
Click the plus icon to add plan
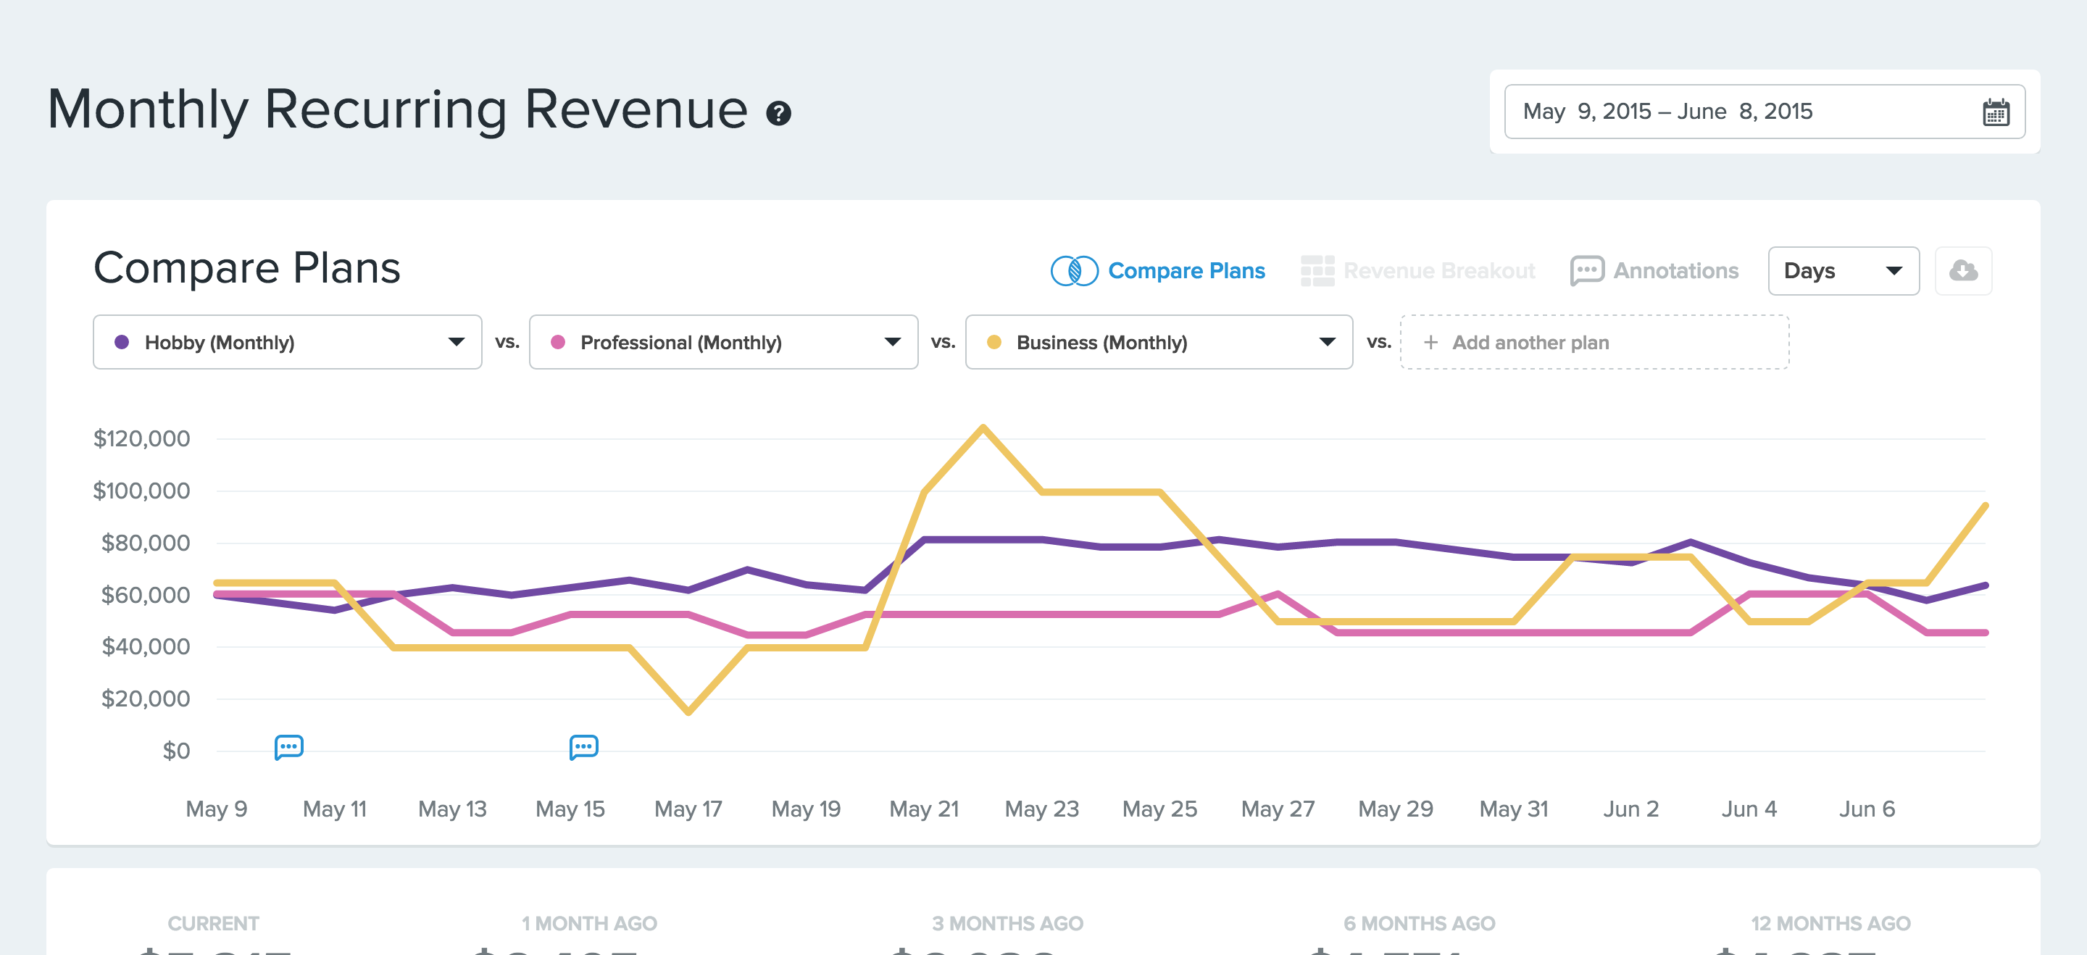coord(1430,343)
